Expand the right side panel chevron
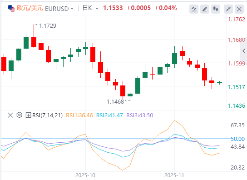The height and width of the screenshot is (180, 247). 244,51
